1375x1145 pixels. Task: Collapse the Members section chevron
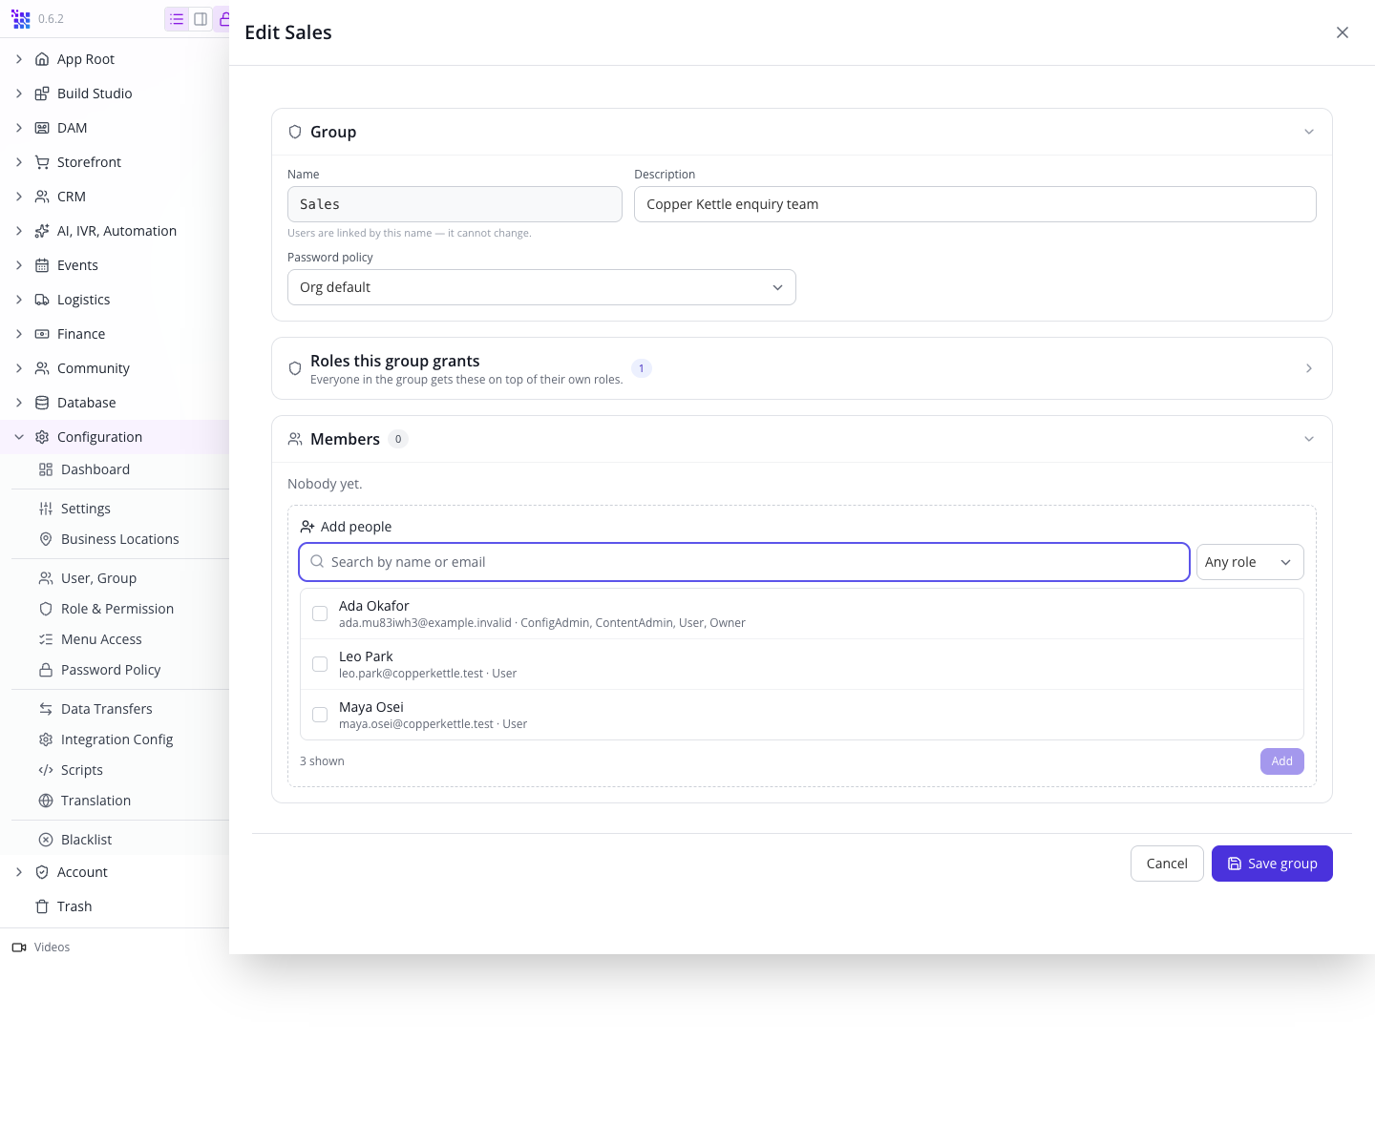pos(1309,439)
